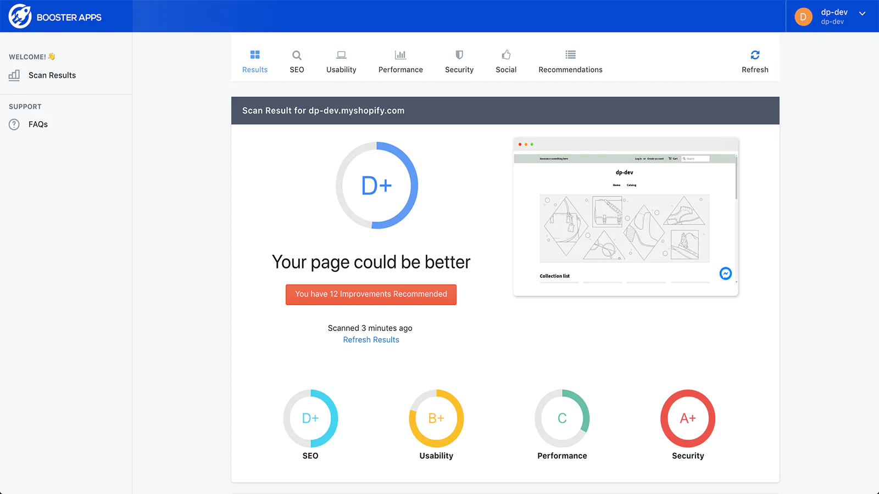879x494 pixels.
Task: Click the Security A+ score circle
Action: click(x=687, y=418)
